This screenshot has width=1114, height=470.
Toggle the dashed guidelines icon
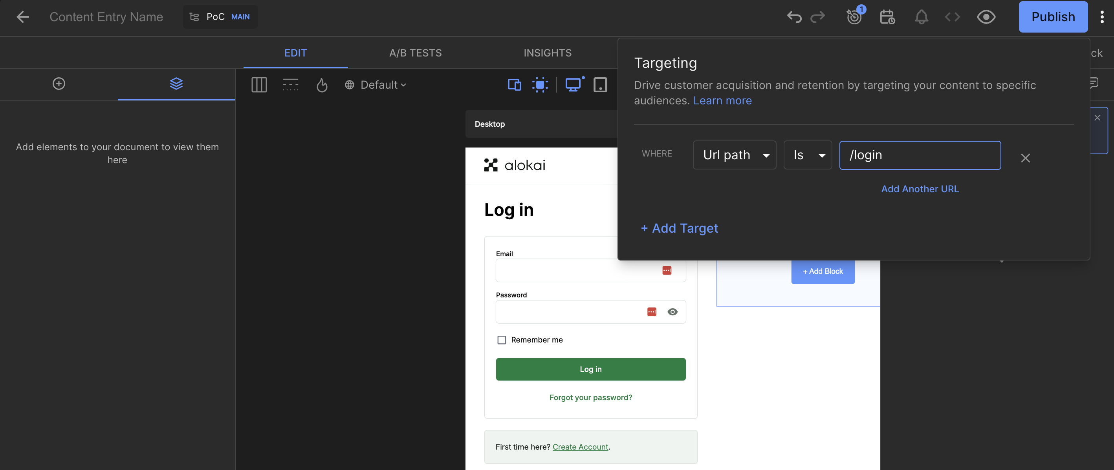(x=290, y=85)
